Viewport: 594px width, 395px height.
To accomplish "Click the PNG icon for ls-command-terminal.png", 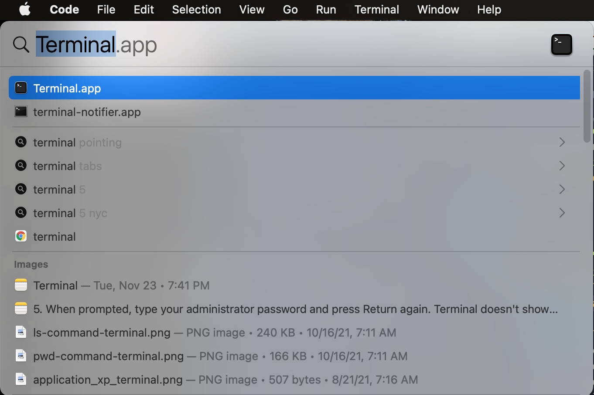I will (20, 332).
